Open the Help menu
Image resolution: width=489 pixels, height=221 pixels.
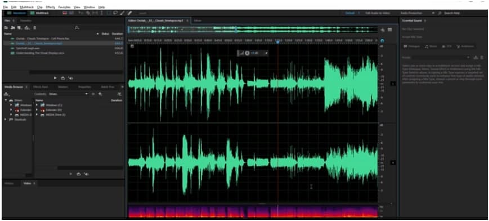102,7
